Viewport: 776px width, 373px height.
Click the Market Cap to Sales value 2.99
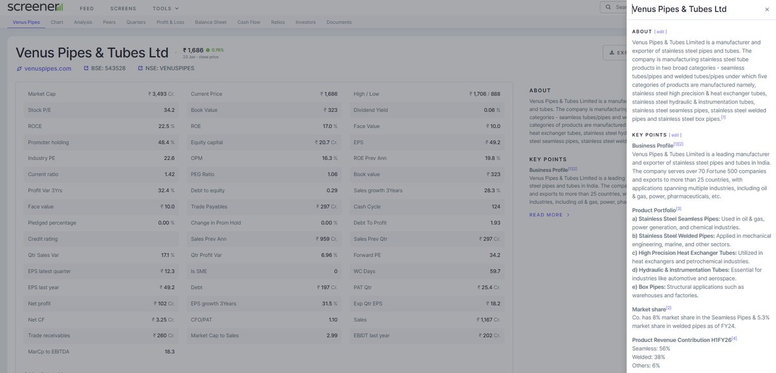332,336
